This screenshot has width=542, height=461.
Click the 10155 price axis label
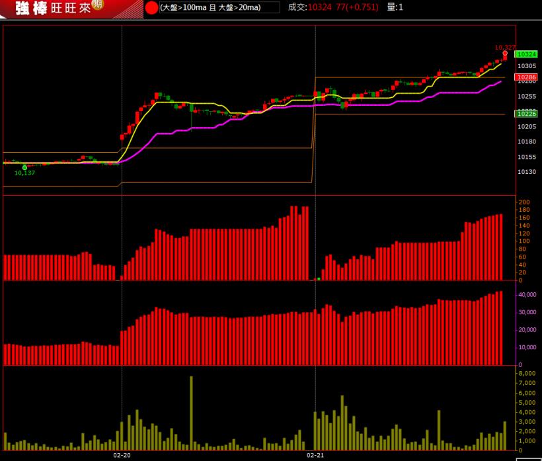(527, 157)
